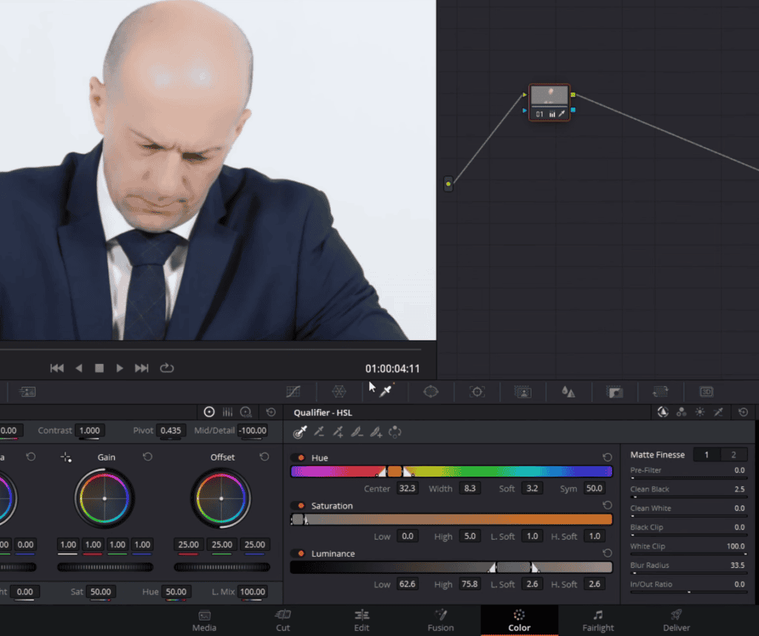Reset the Gain color wheel
Image resolution: width=759 pixels, height=636 pixels.
point(148,457)
